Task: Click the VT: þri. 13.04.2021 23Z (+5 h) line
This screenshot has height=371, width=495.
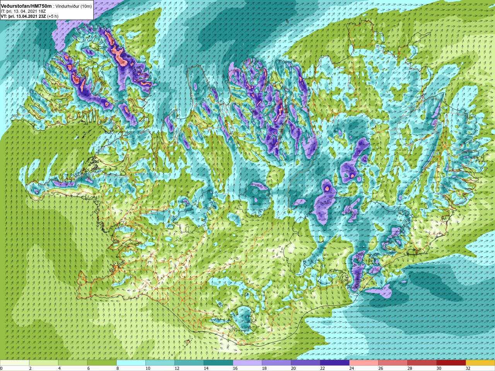Action: click(30, 16)
